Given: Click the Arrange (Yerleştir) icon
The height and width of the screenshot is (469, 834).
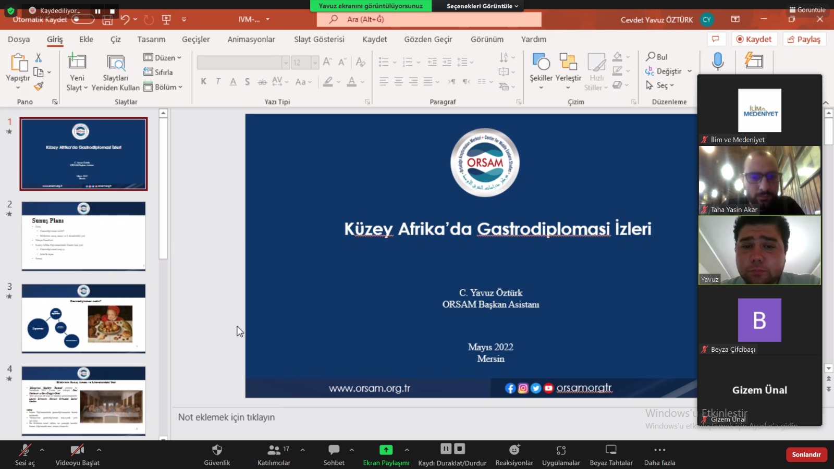Looking at the screenshot, I should 568,61.
